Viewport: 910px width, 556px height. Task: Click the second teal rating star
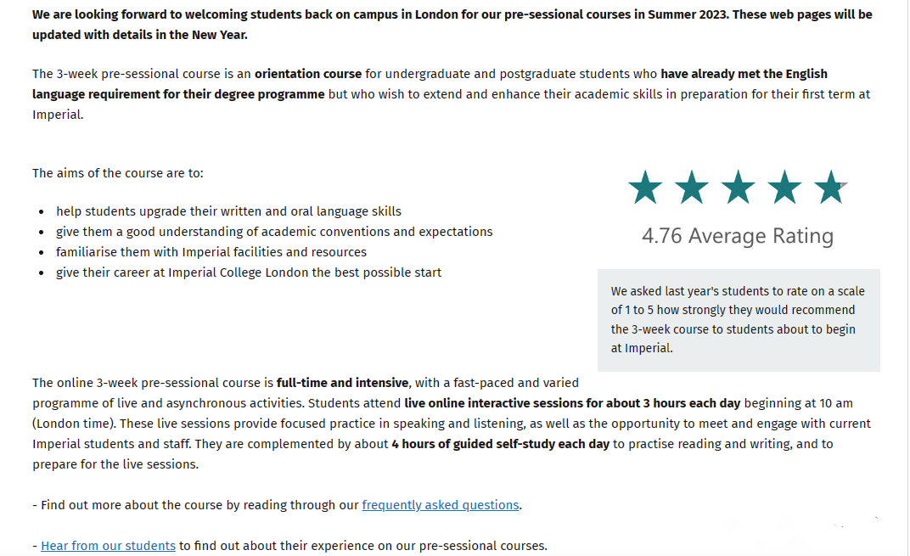[691, 188]
